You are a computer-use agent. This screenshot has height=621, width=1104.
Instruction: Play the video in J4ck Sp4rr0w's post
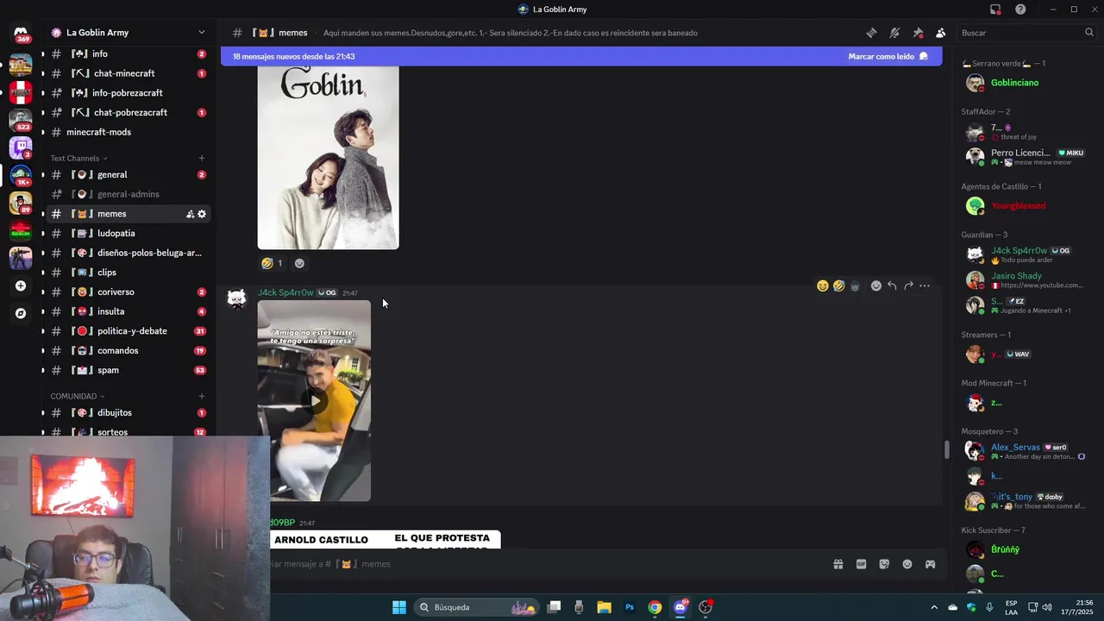click(x=315, y=400)
